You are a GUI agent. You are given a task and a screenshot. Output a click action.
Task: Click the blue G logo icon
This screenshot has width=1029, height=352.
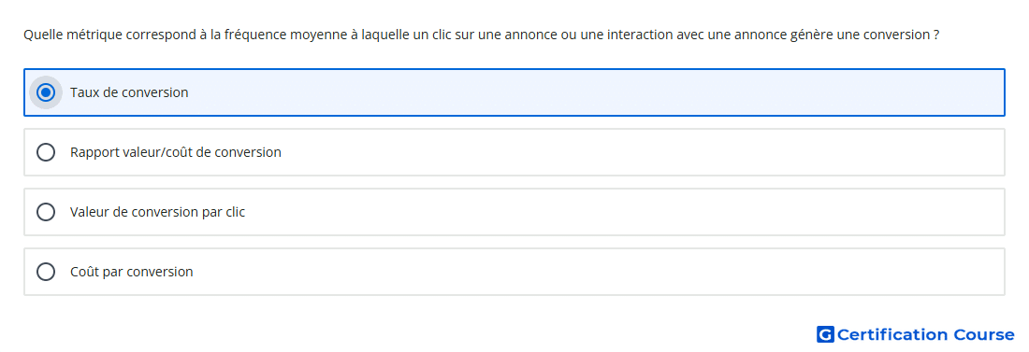pos(825,334)
